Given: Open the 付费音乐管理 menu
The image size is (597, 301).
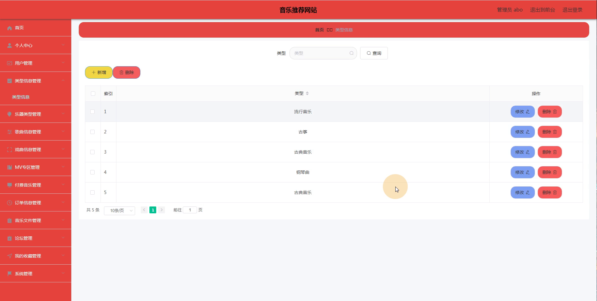Looking at the screenshot, I should click(35, 185).
